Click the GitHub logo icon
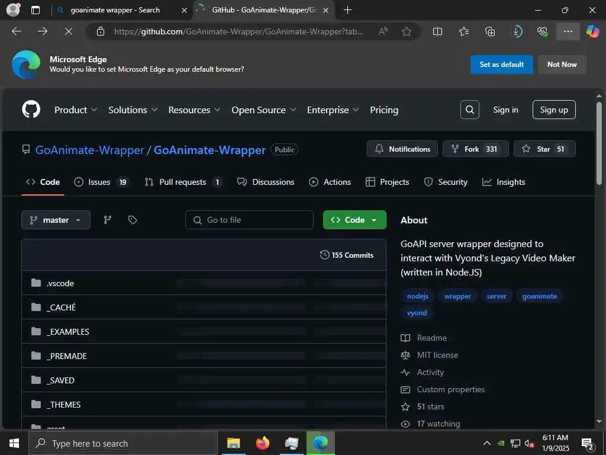The height and width of the screenshot is (455, 606). tap(31, 110)
